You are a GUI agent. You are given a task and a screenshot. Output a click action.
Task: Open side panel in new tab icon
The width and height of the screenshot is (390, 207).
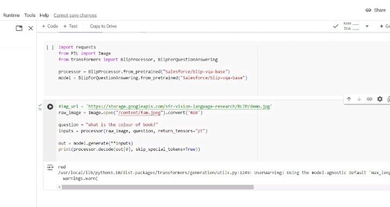point(19,28)
